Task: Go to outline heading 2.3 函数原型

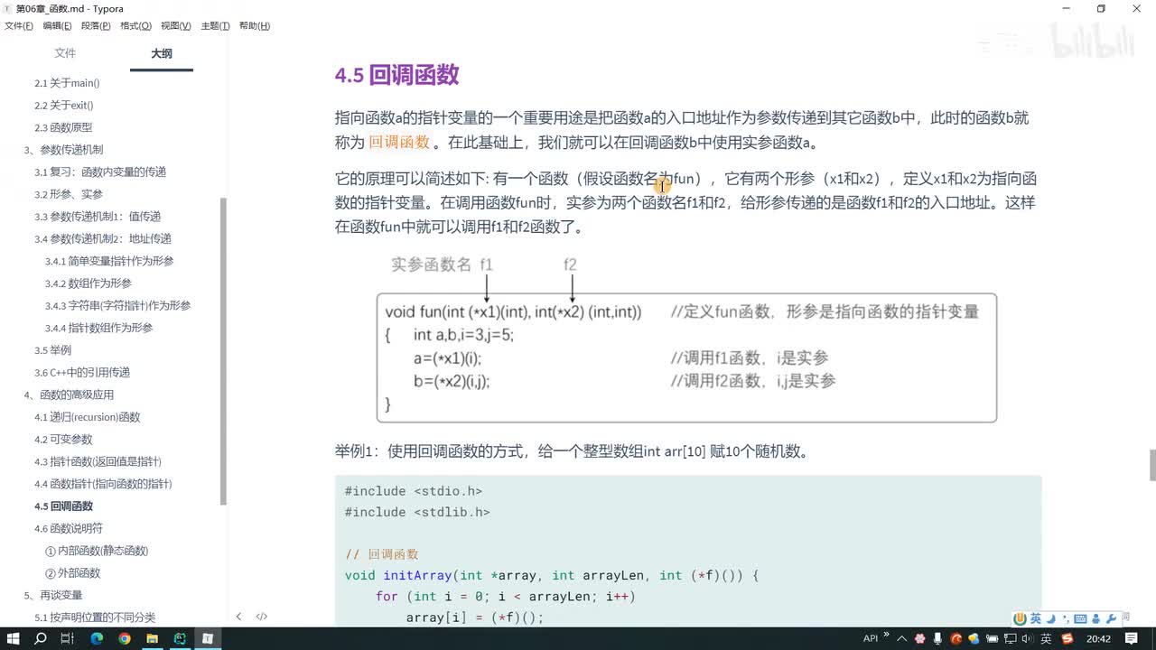Action: (63, 128)
